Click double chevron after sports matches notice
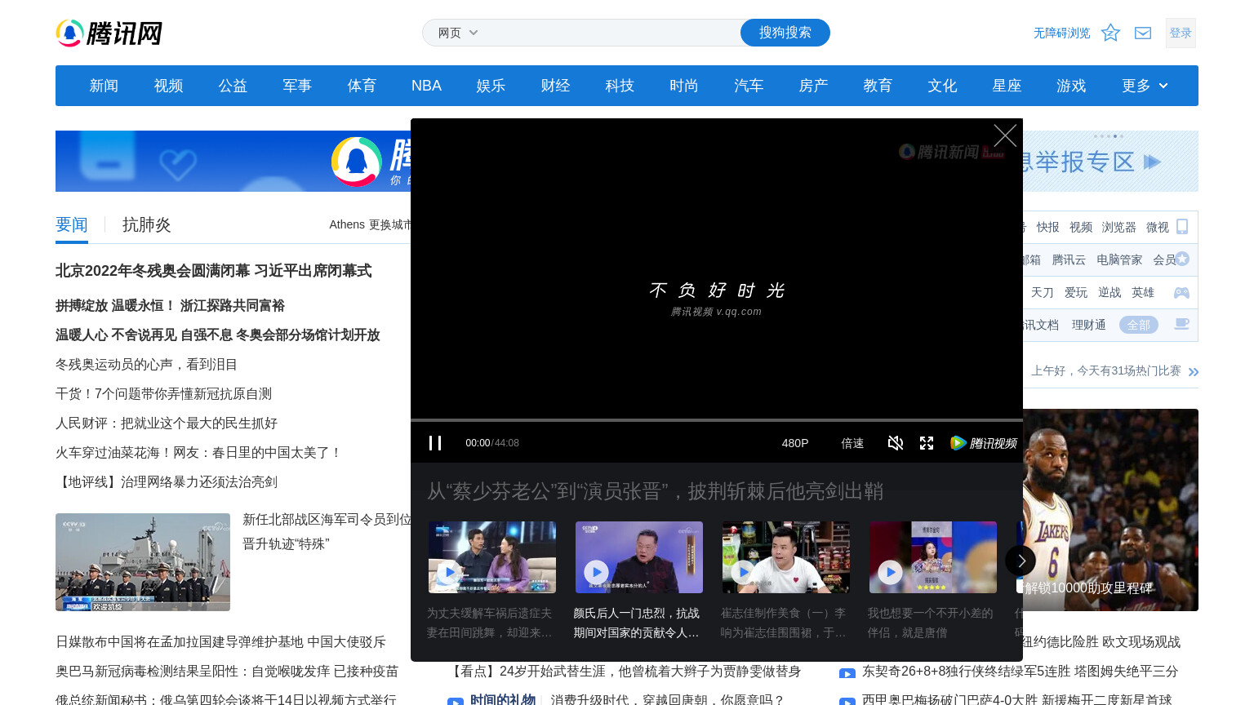 (x=1194, y=371)
